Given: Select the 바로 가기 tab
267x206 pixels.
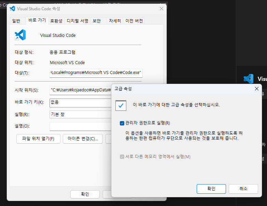Looking at the screenshot, I should [x=37, y=20].
